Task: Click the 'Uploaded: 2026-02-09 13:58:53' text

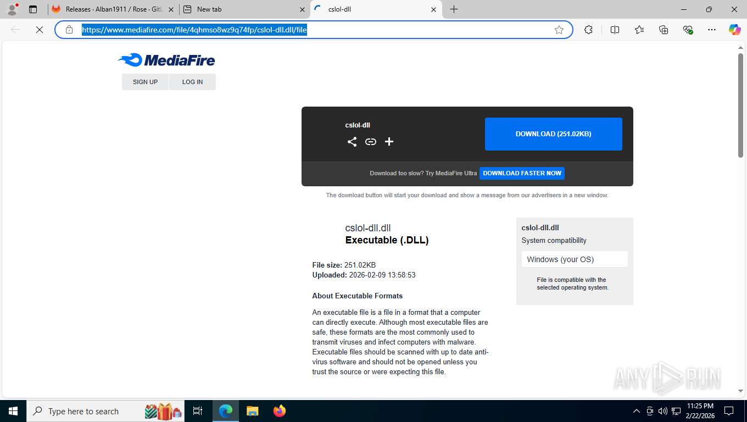Action: click(364, 275)
